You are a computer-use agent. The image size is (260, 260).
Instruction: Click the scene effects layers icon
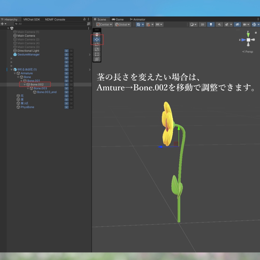227,25
